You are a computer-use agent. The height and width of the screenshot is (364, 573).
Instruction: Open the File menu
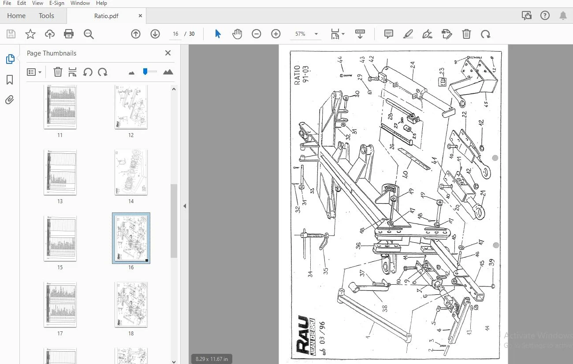(7, 3)
